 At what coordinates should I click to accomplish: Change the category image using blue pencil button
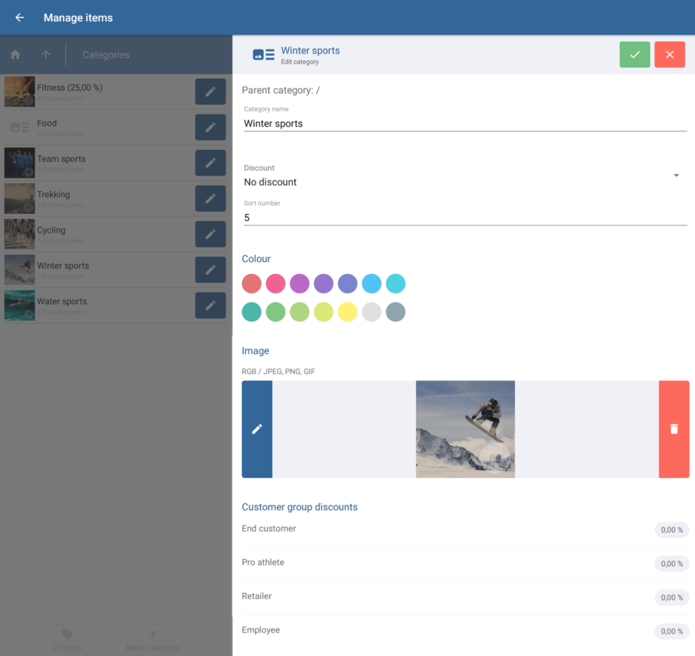(257, 429)
